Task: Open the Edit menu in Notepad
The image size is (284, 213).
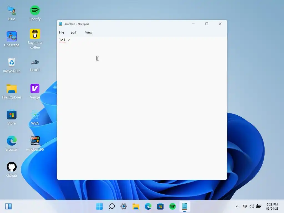Action: 73,32
